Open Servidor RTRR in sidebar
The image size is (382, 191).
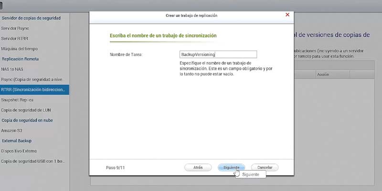pyautogui.click(x=14, y=39)
